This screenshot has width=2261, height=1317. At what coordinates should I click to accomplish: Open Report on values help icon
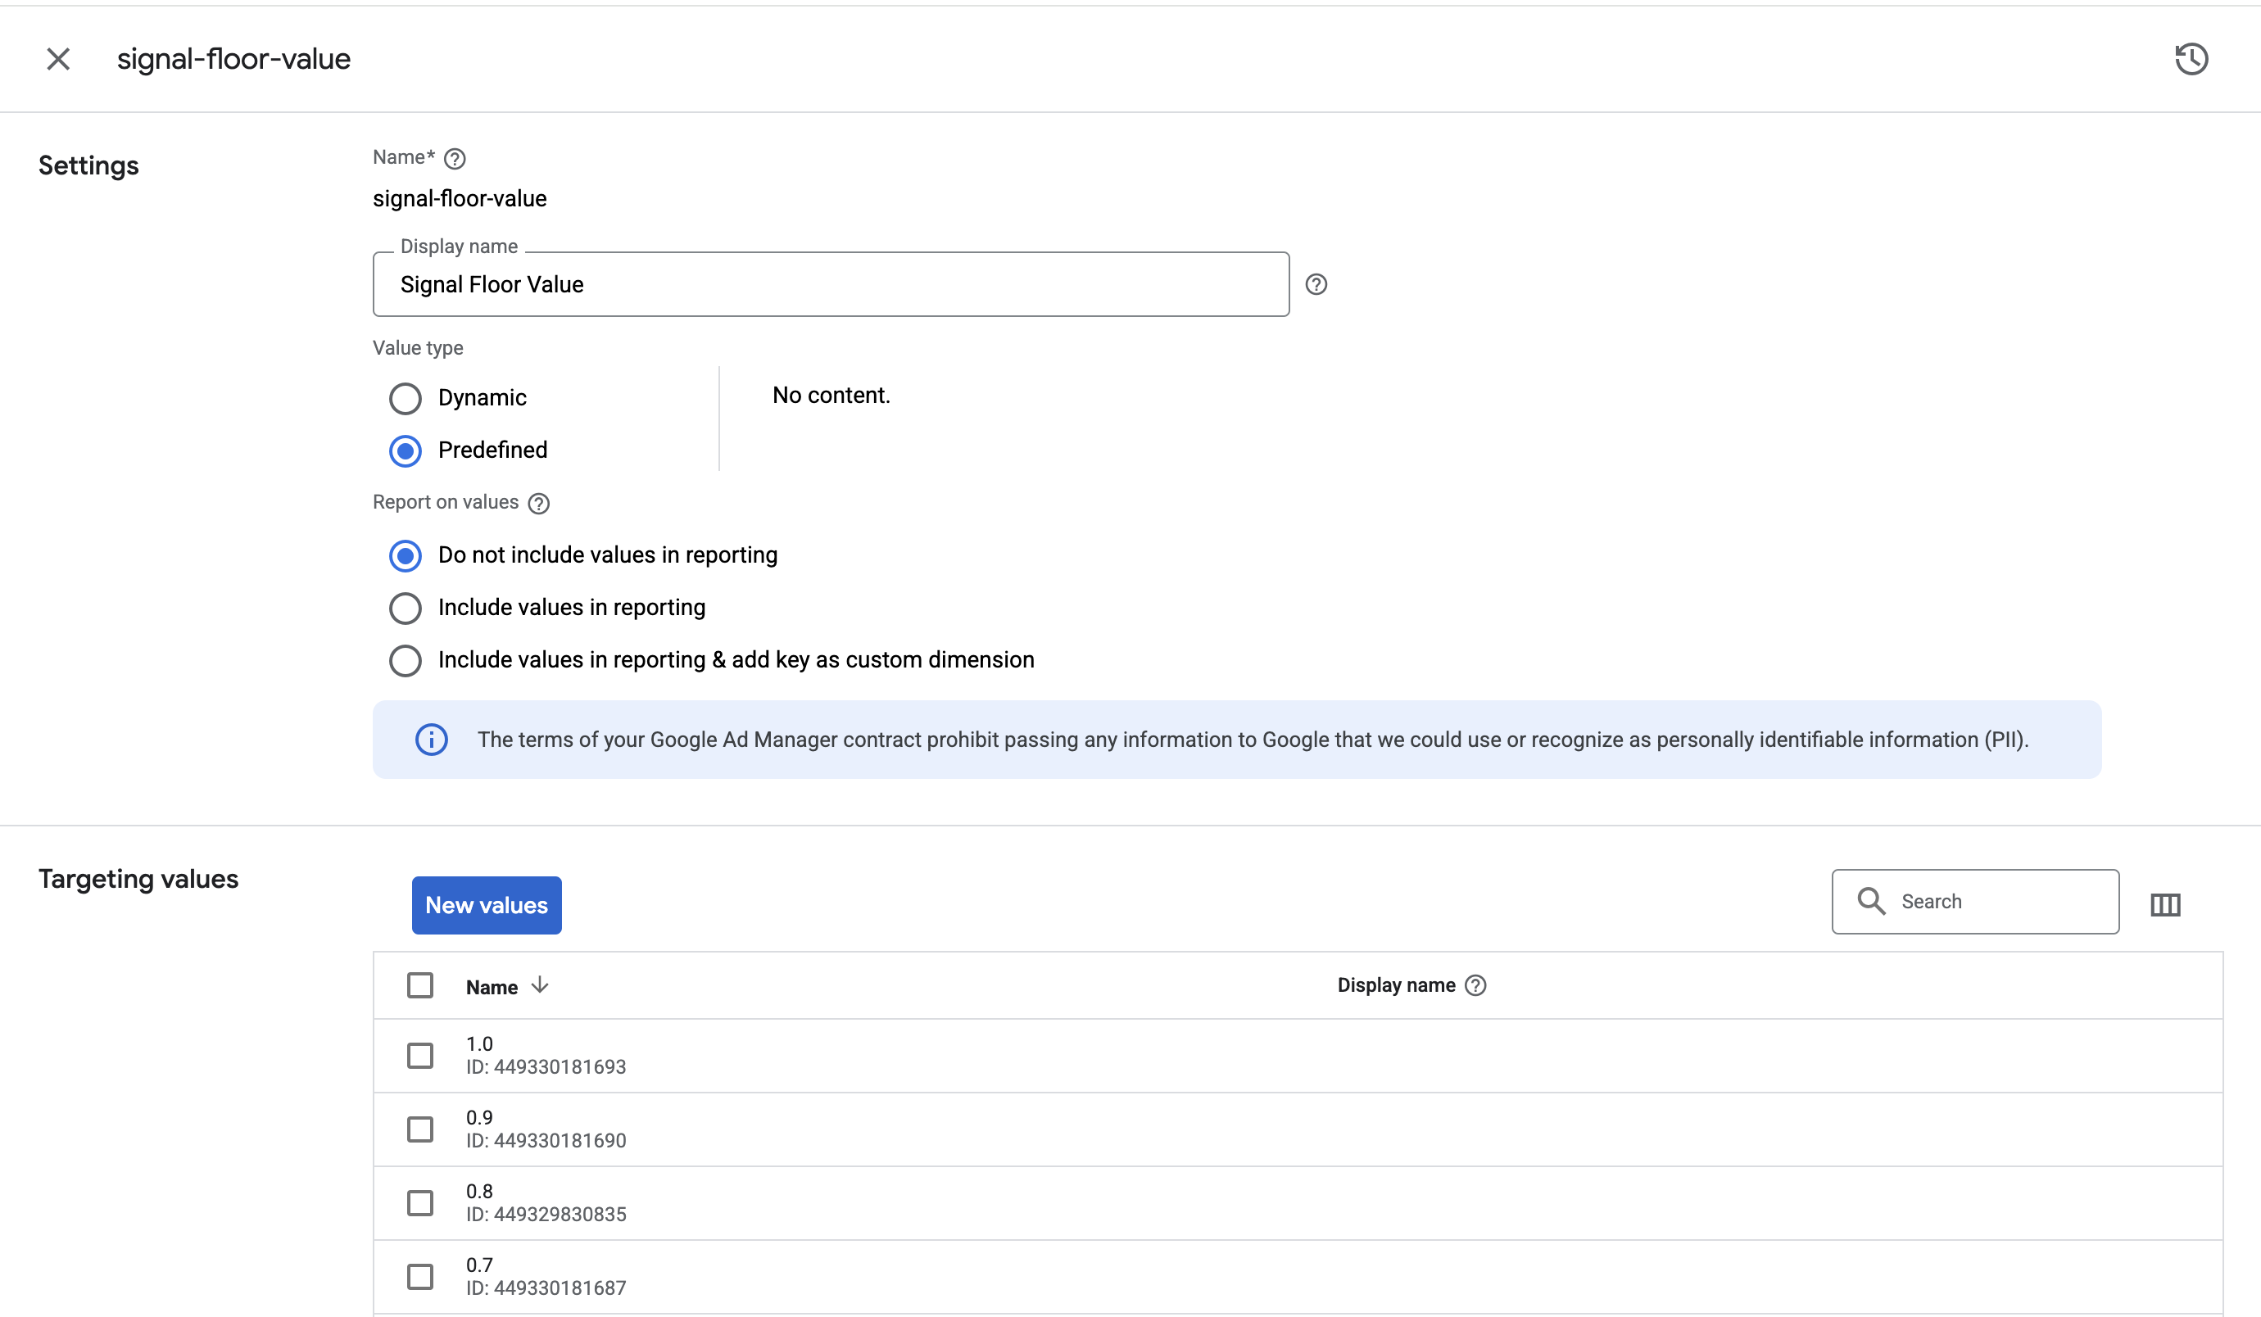point(539,504)
